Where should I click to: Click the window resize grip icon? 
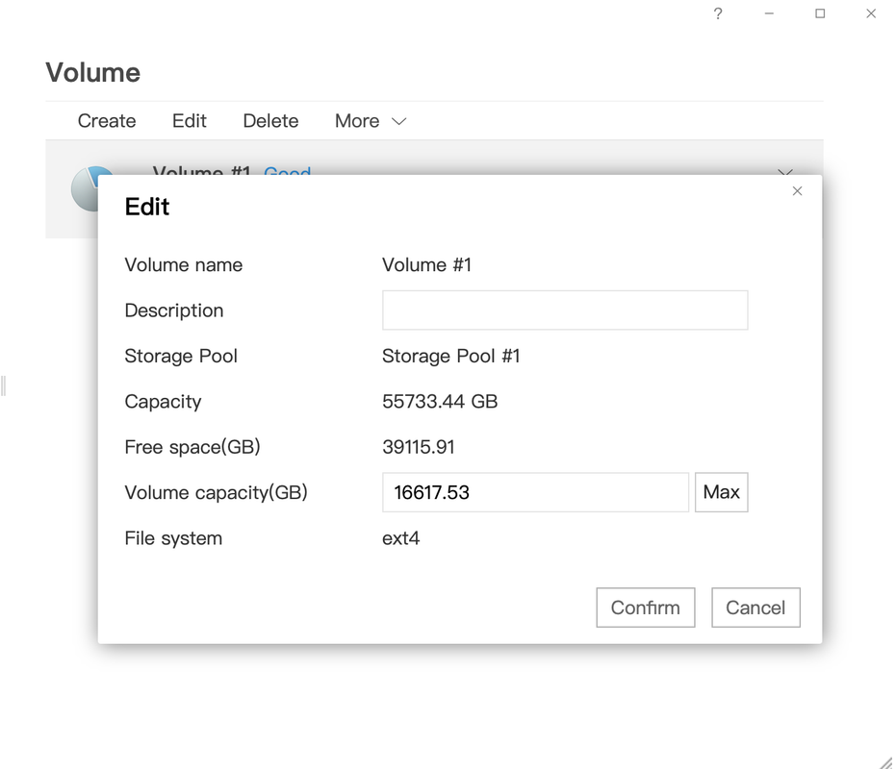coord(886,762)
